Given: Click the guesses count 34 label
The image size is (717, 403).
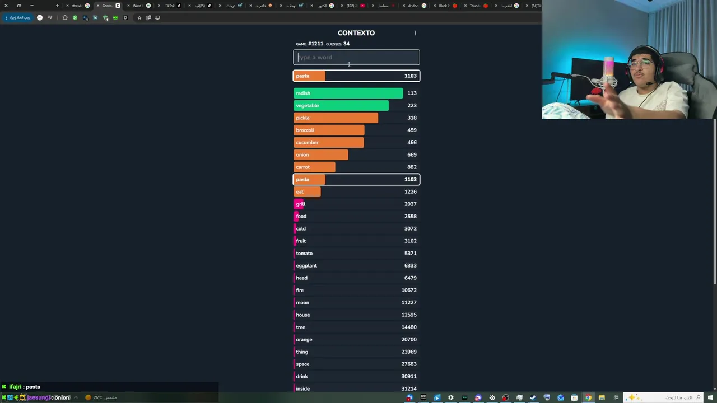Looking at the screenshot, I should tap(338, 44).
